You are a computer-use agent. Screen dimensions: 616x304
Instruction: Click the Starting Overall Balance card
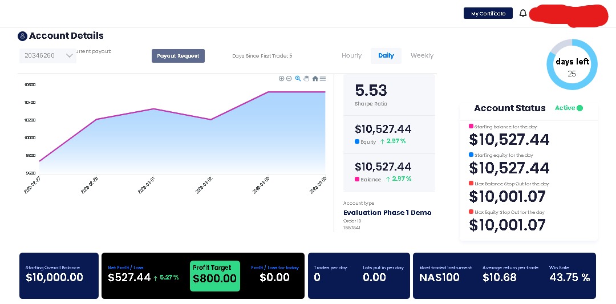pos(59,275)
